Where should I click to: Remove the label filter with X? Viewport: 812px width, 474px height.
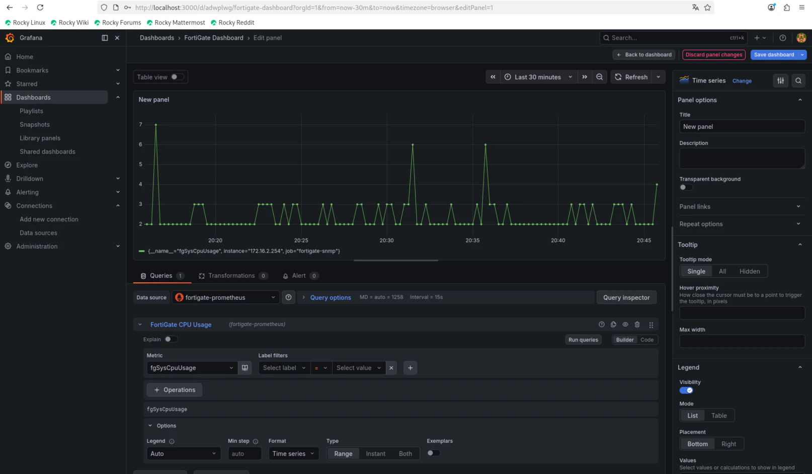(391, 368)
